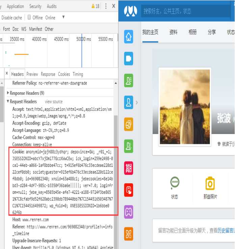Switch to the Security DevTools tab
The image size is (235, 249).
click(35, 6)
